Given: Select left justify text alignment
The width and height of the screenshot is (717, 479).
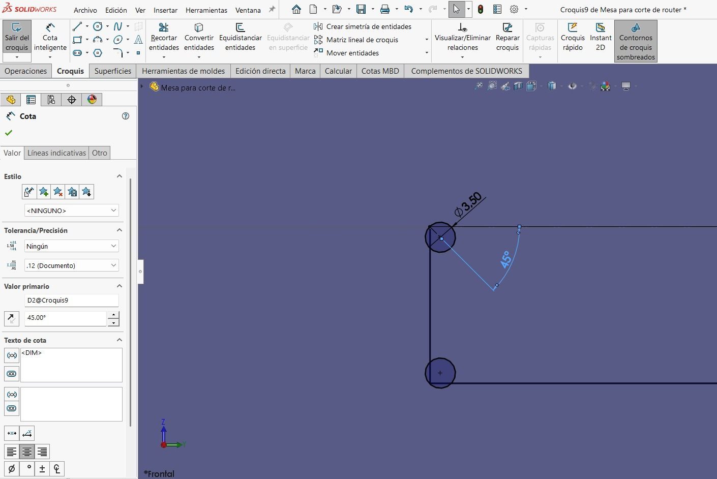Looking at the screenshot, I should tap(12, 452).
